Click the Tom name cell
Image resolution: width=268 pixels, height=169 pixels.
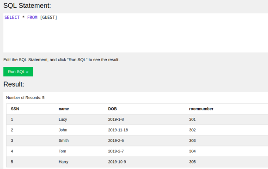[x=62, y=151]
